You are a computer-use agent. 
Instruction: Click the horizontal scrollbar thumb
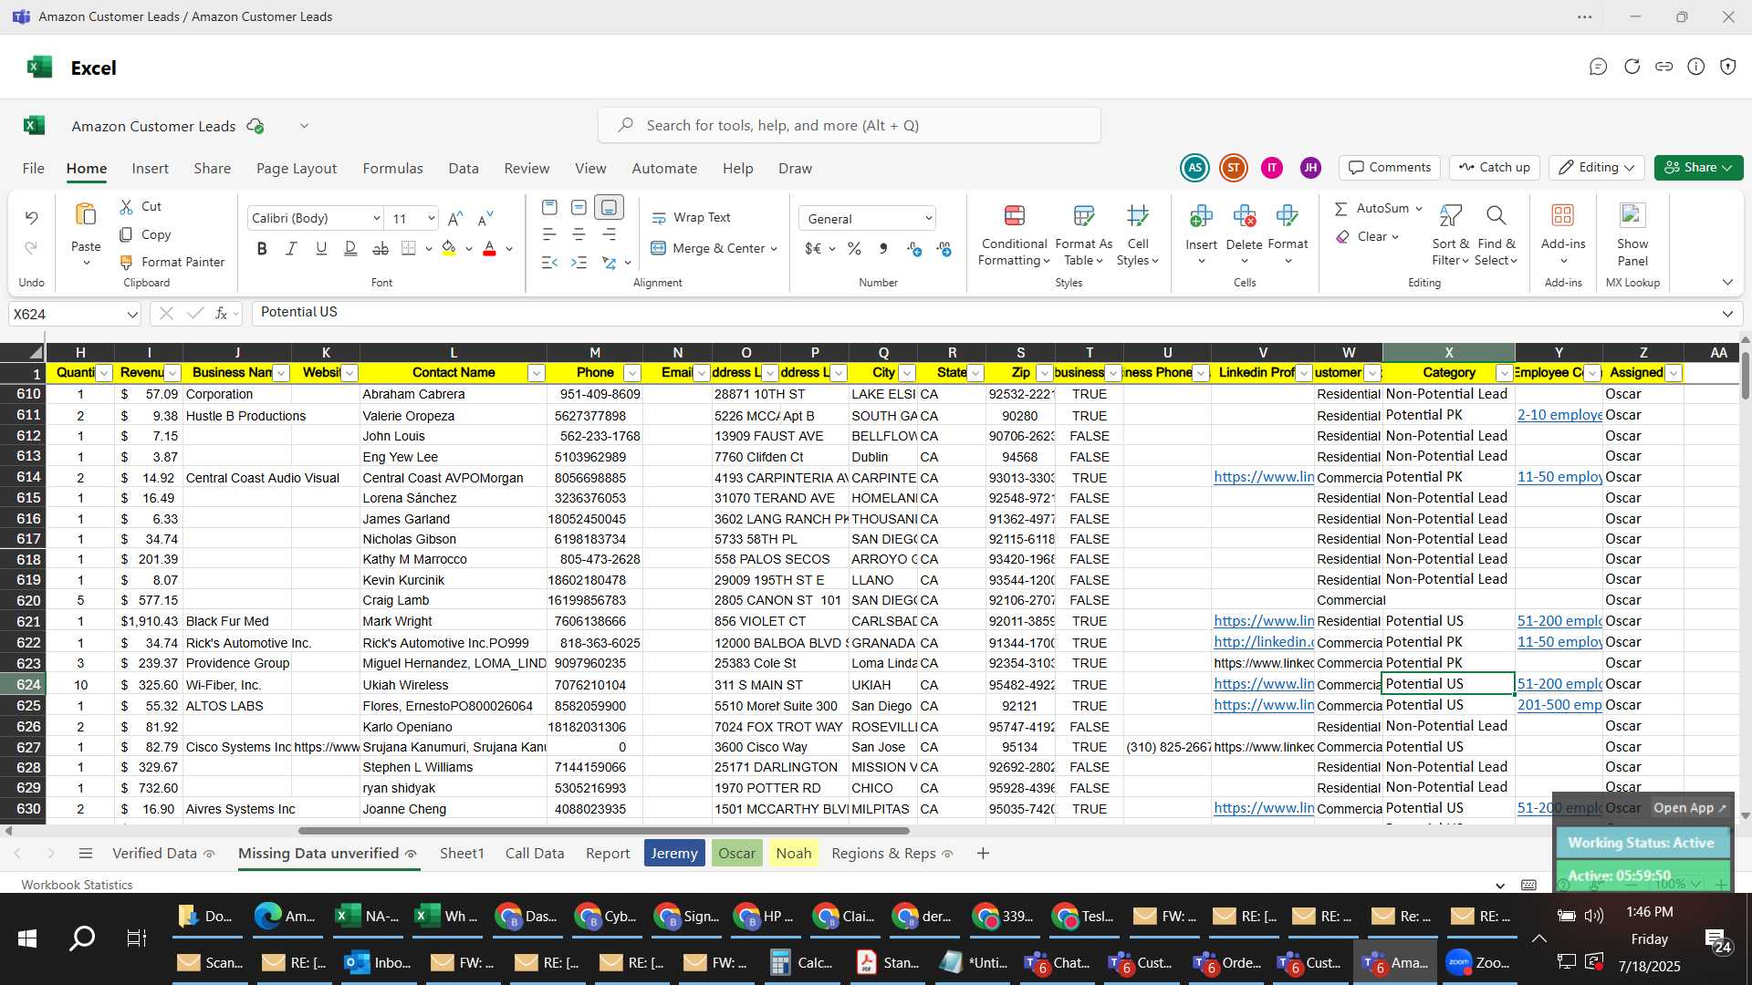click(x=603, y=831)
